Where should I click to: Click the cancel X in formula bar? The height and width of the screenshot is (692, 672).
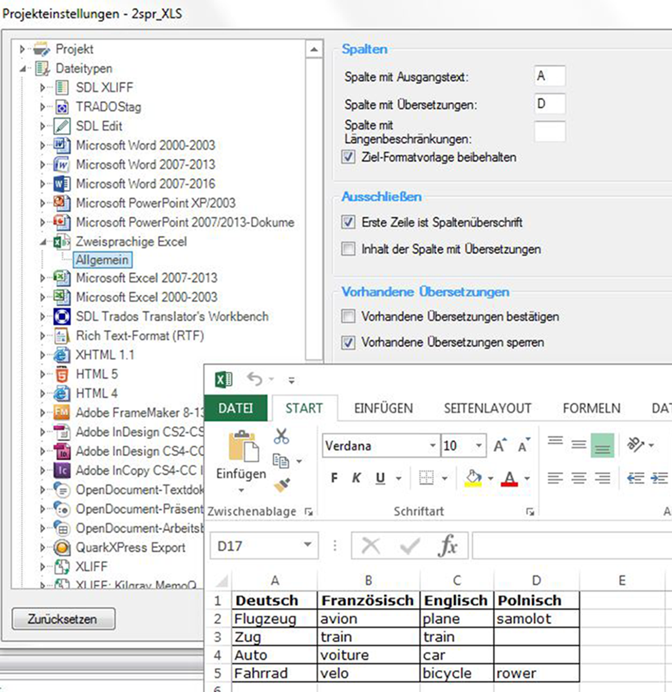click(371, 545)
